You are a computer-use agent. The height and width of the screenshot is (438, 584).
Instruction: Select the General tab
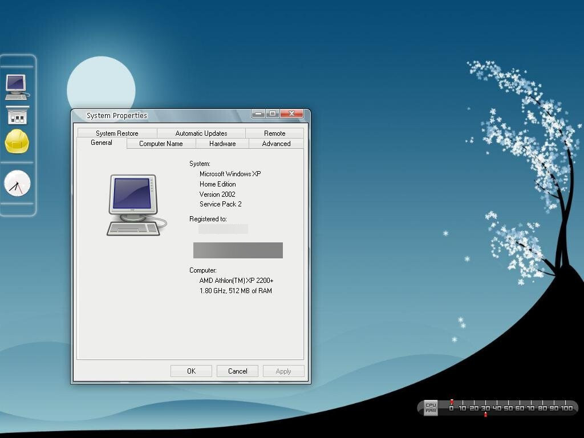point(102,143)
